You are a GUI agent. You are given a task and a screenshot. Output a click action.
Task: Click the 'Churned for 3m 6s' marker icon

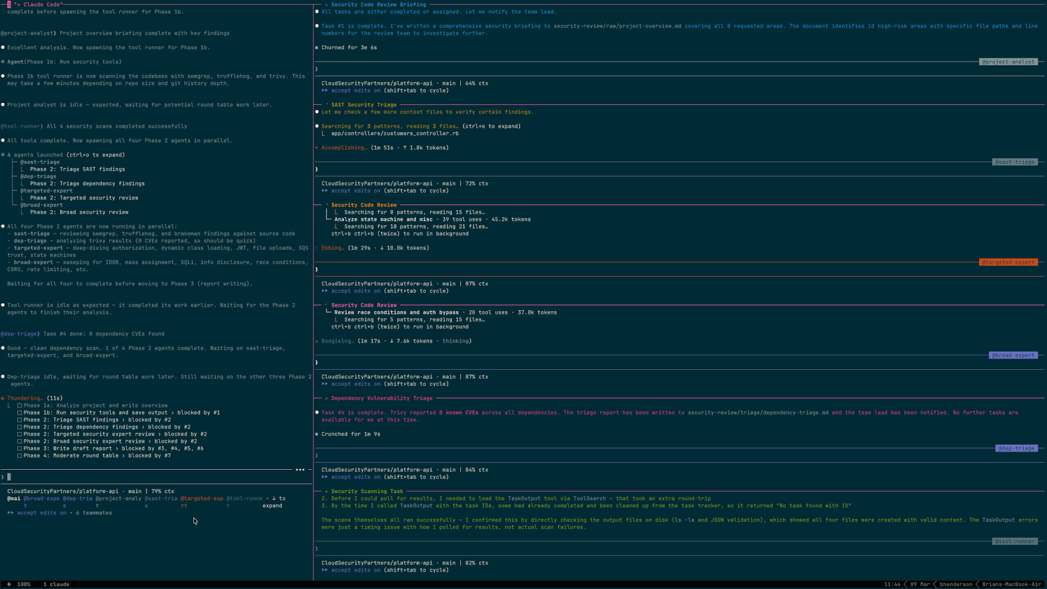(x=317, y=48)
